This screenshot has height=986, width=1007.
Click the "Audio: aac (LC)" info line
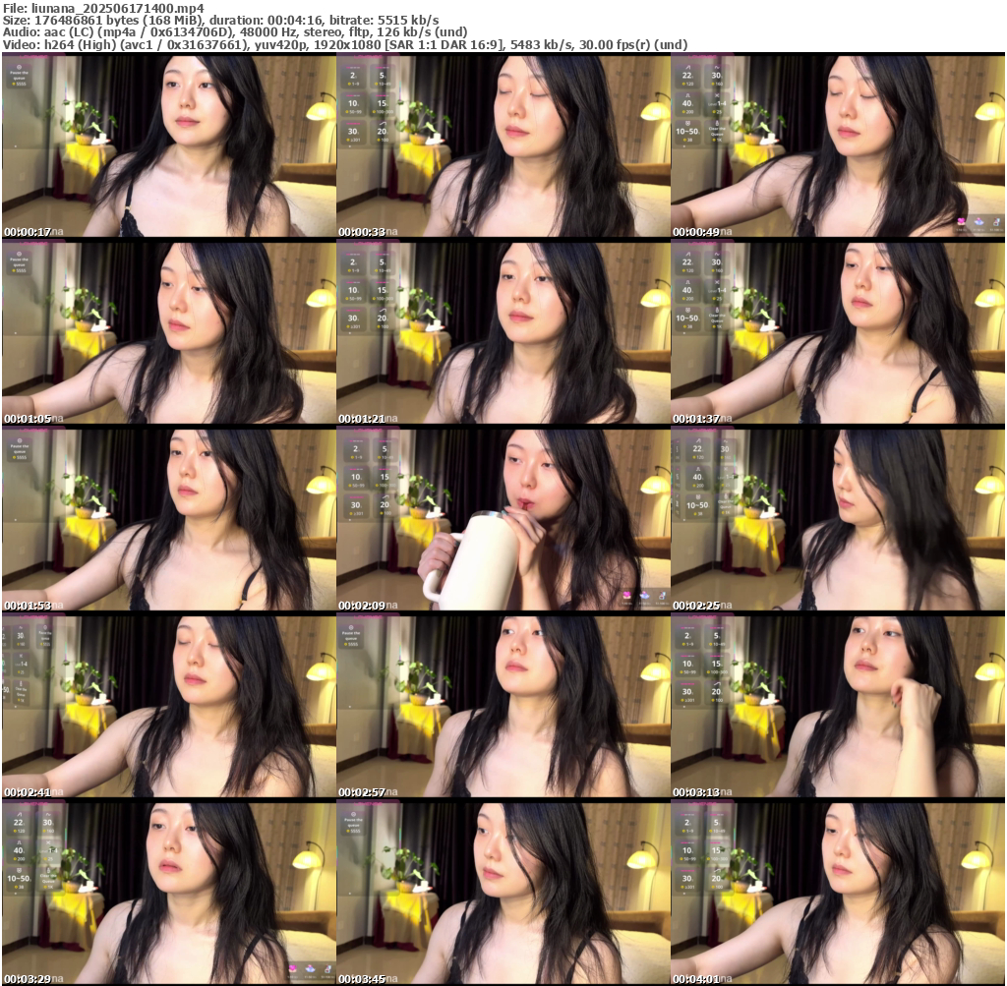[x=235, y=32]
